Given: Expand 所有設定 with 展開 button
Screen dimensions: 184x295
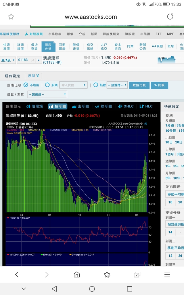Looking at the screenshot, I should [x=33, y=76].
